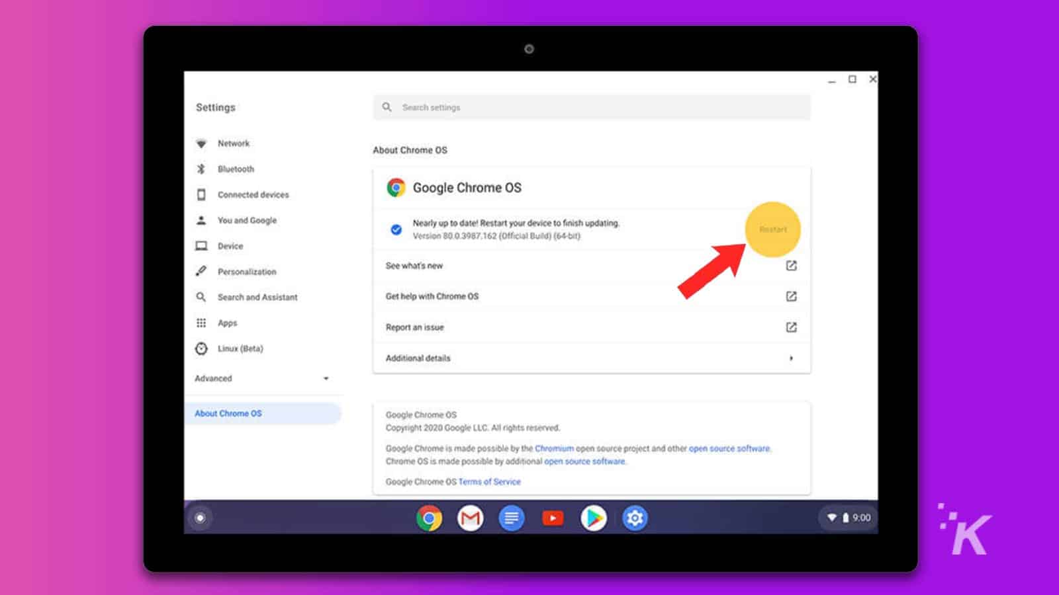1059x595 pixels.
Task: Open the Google Play Store
Action: pyautogui.click(x=594, y=518)
